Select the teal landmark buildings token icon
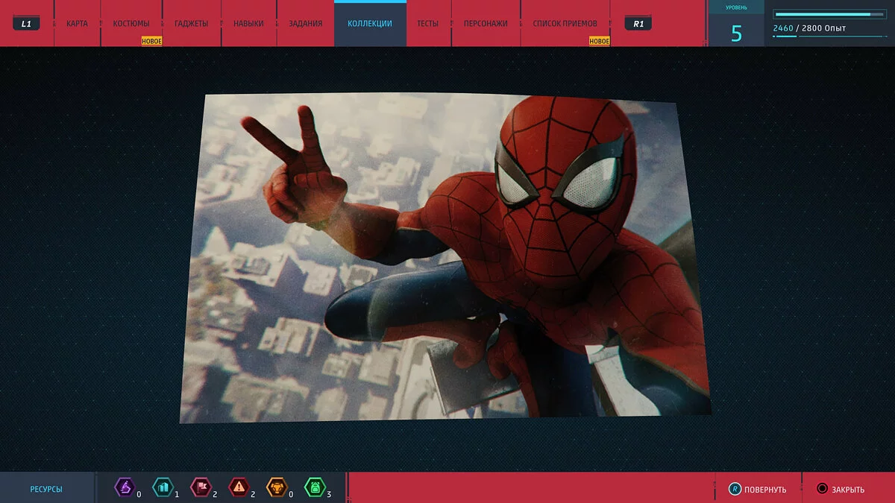Screen dimensions: 895x503 pyautogui.click(x=162, y=488)
